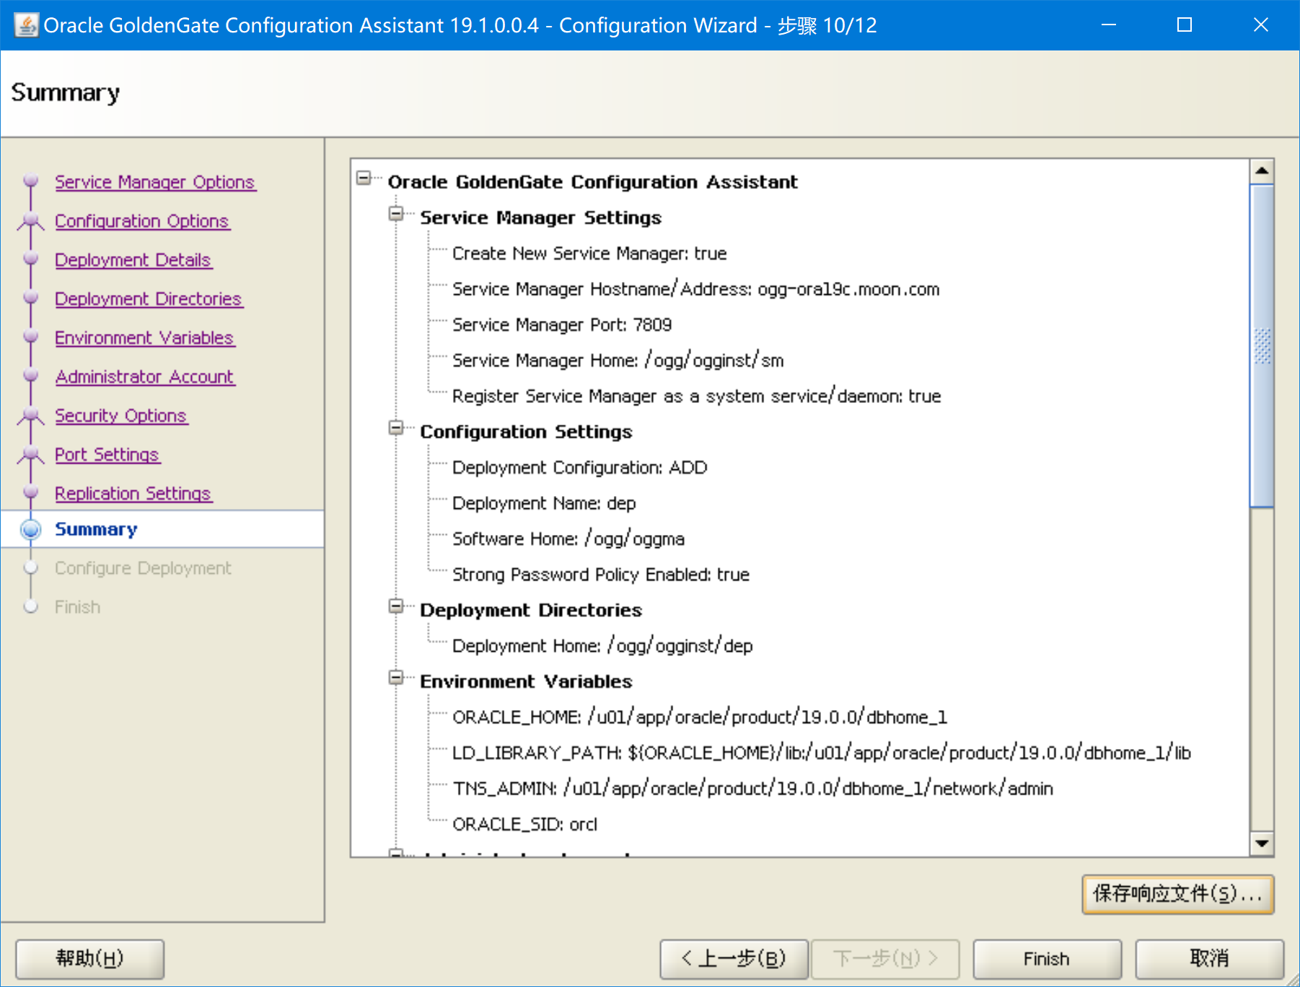1300x987 pixels.
Task: Click the Deployment Directories step bullet
Action: point(30,298)
